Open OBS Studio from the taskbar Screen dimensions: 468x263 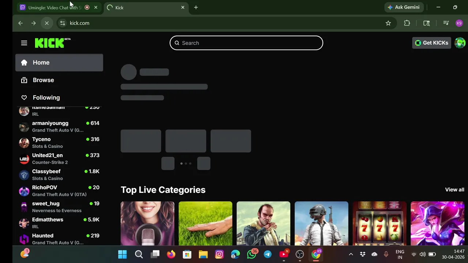(300, 254)
